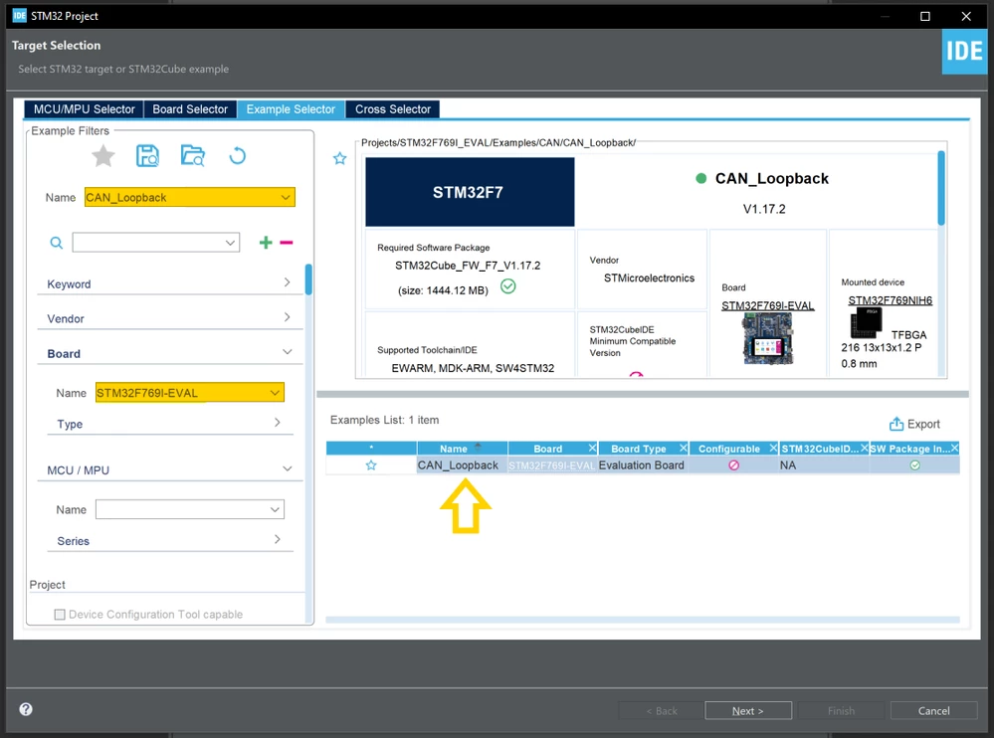Viewport: 994px width, 738px height.
Task: Click the load filters folder icon
Action: coord(193,156)
